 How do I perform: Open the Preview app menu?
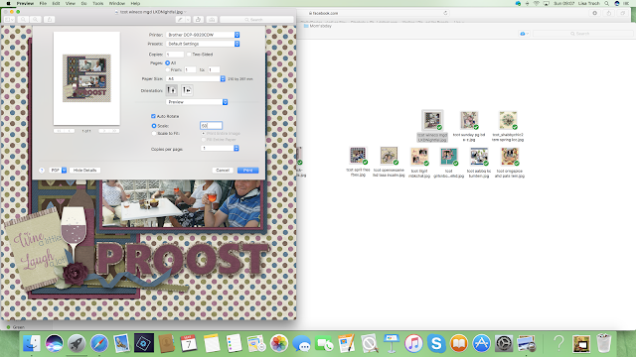coord(25,3)
